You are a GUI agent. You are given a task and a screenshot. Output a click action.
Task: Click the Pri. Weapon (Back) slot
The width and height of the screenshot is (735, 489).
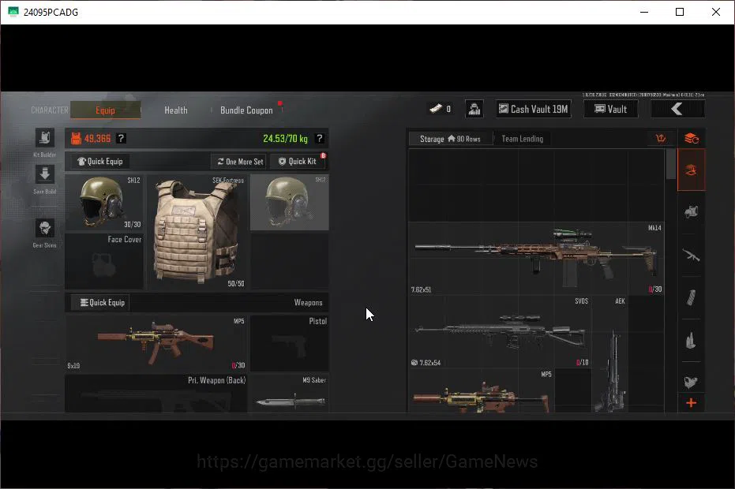coord(156,393)
